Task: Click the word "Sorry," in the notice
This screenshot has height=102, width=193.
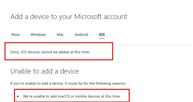Action: tap(15, 52)
